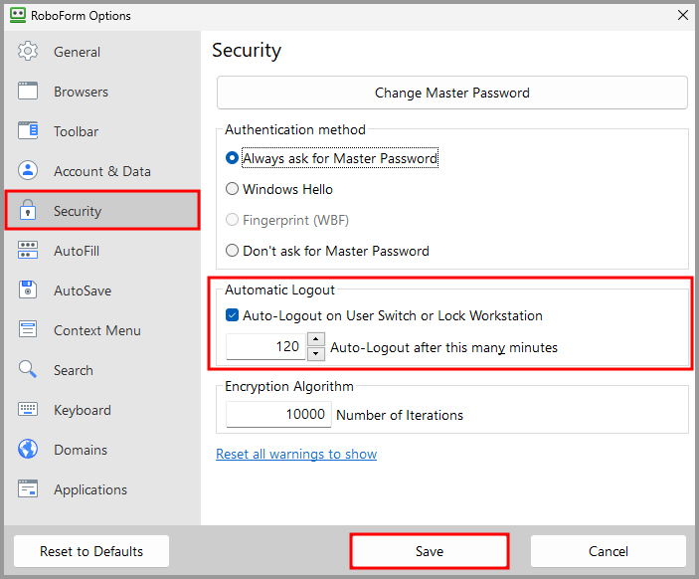Image resolution: width=699 pixels, height=579 pixels.
Task: Click the Browsers window icon
Action: tap(28, 91)
